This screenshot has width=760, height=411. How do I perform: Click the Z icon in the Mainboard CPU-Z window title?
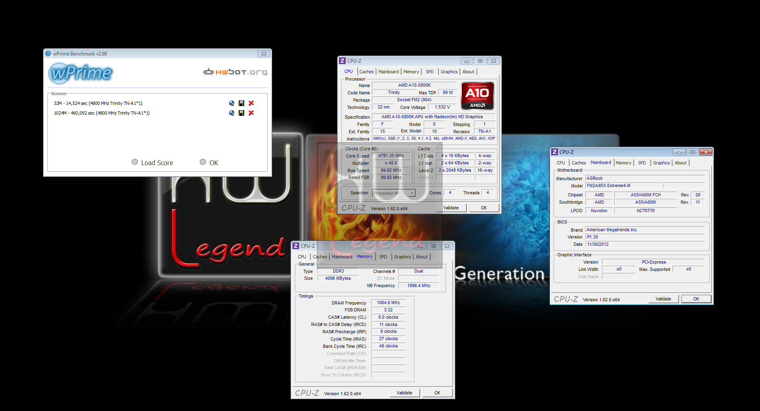coord(555,152)
